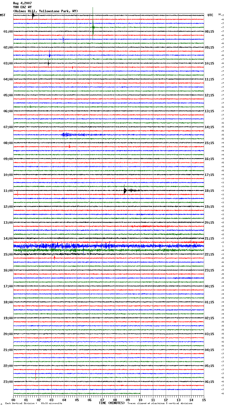Click minute tick '15' on the time axis
The width and height of the screenshot is (225, 407).
[x=204, y=400]
